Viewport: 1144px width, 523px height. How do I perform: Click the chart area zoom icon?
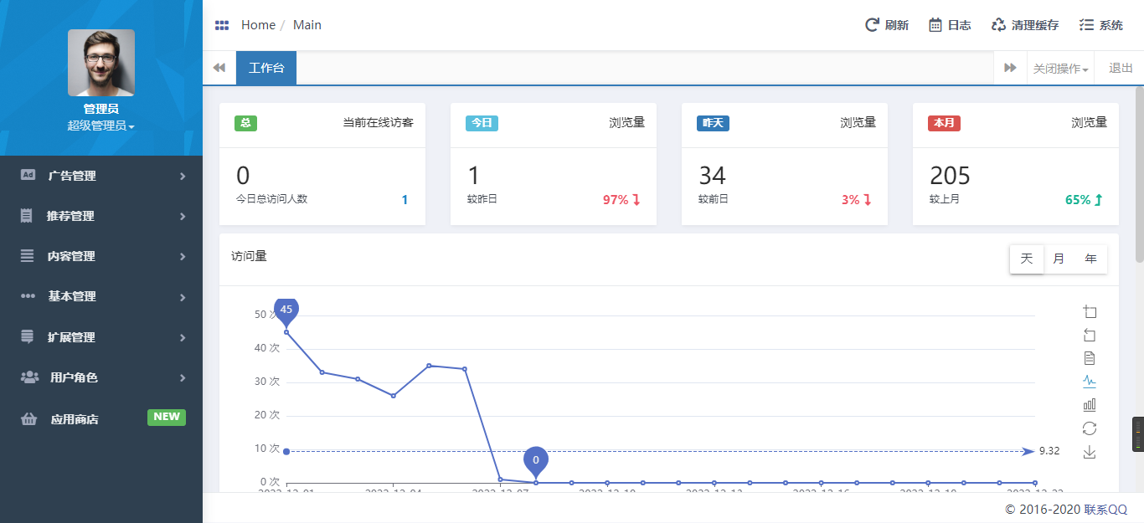(1090, 312)
